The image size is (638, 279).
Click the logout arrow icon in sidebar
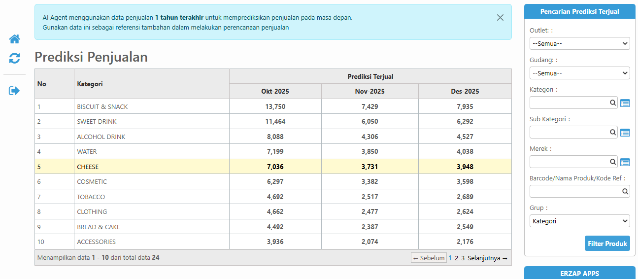tap(15, 91)
